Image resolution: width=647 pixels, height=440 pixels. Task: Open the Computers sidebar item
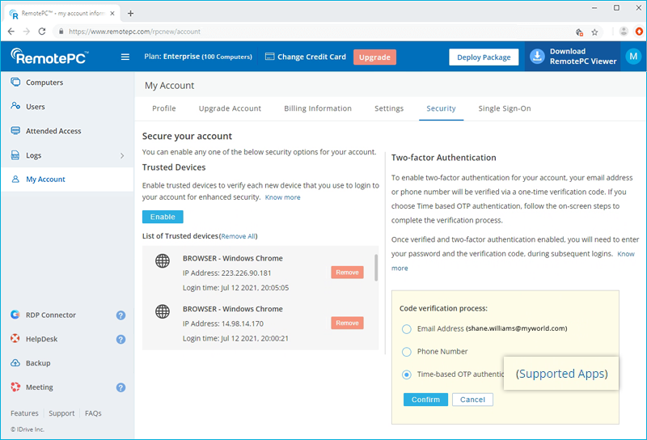tap(68, 82)
